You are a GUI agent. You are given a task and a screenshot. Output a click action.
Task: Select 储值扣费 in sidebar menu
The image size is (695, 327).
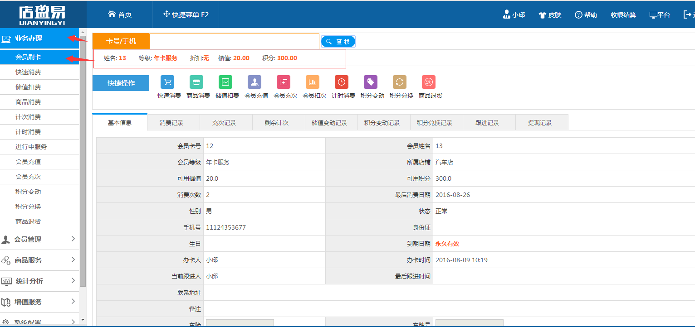39,87
